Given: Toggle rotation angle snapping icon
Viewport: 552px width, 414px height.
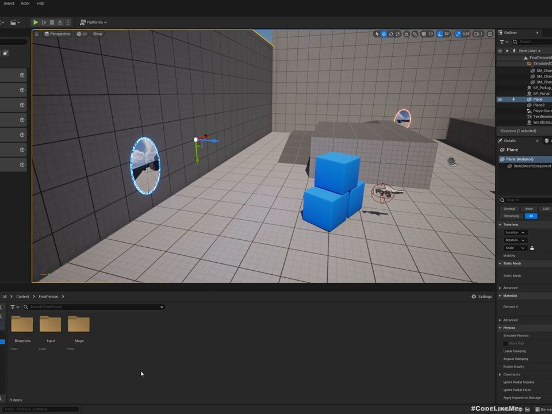Looking at the screenshot, I should pyautogui.click(x=439, y=34).
